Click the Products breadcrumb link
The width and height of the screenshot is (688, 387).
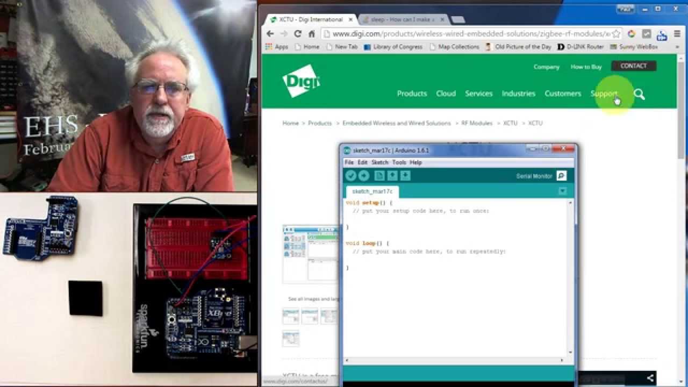(320, 123)
